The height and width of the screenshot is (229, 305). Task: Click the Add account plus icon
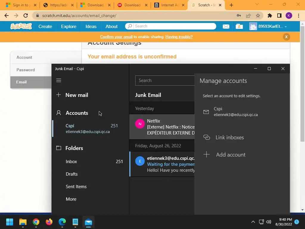[206, 154]
